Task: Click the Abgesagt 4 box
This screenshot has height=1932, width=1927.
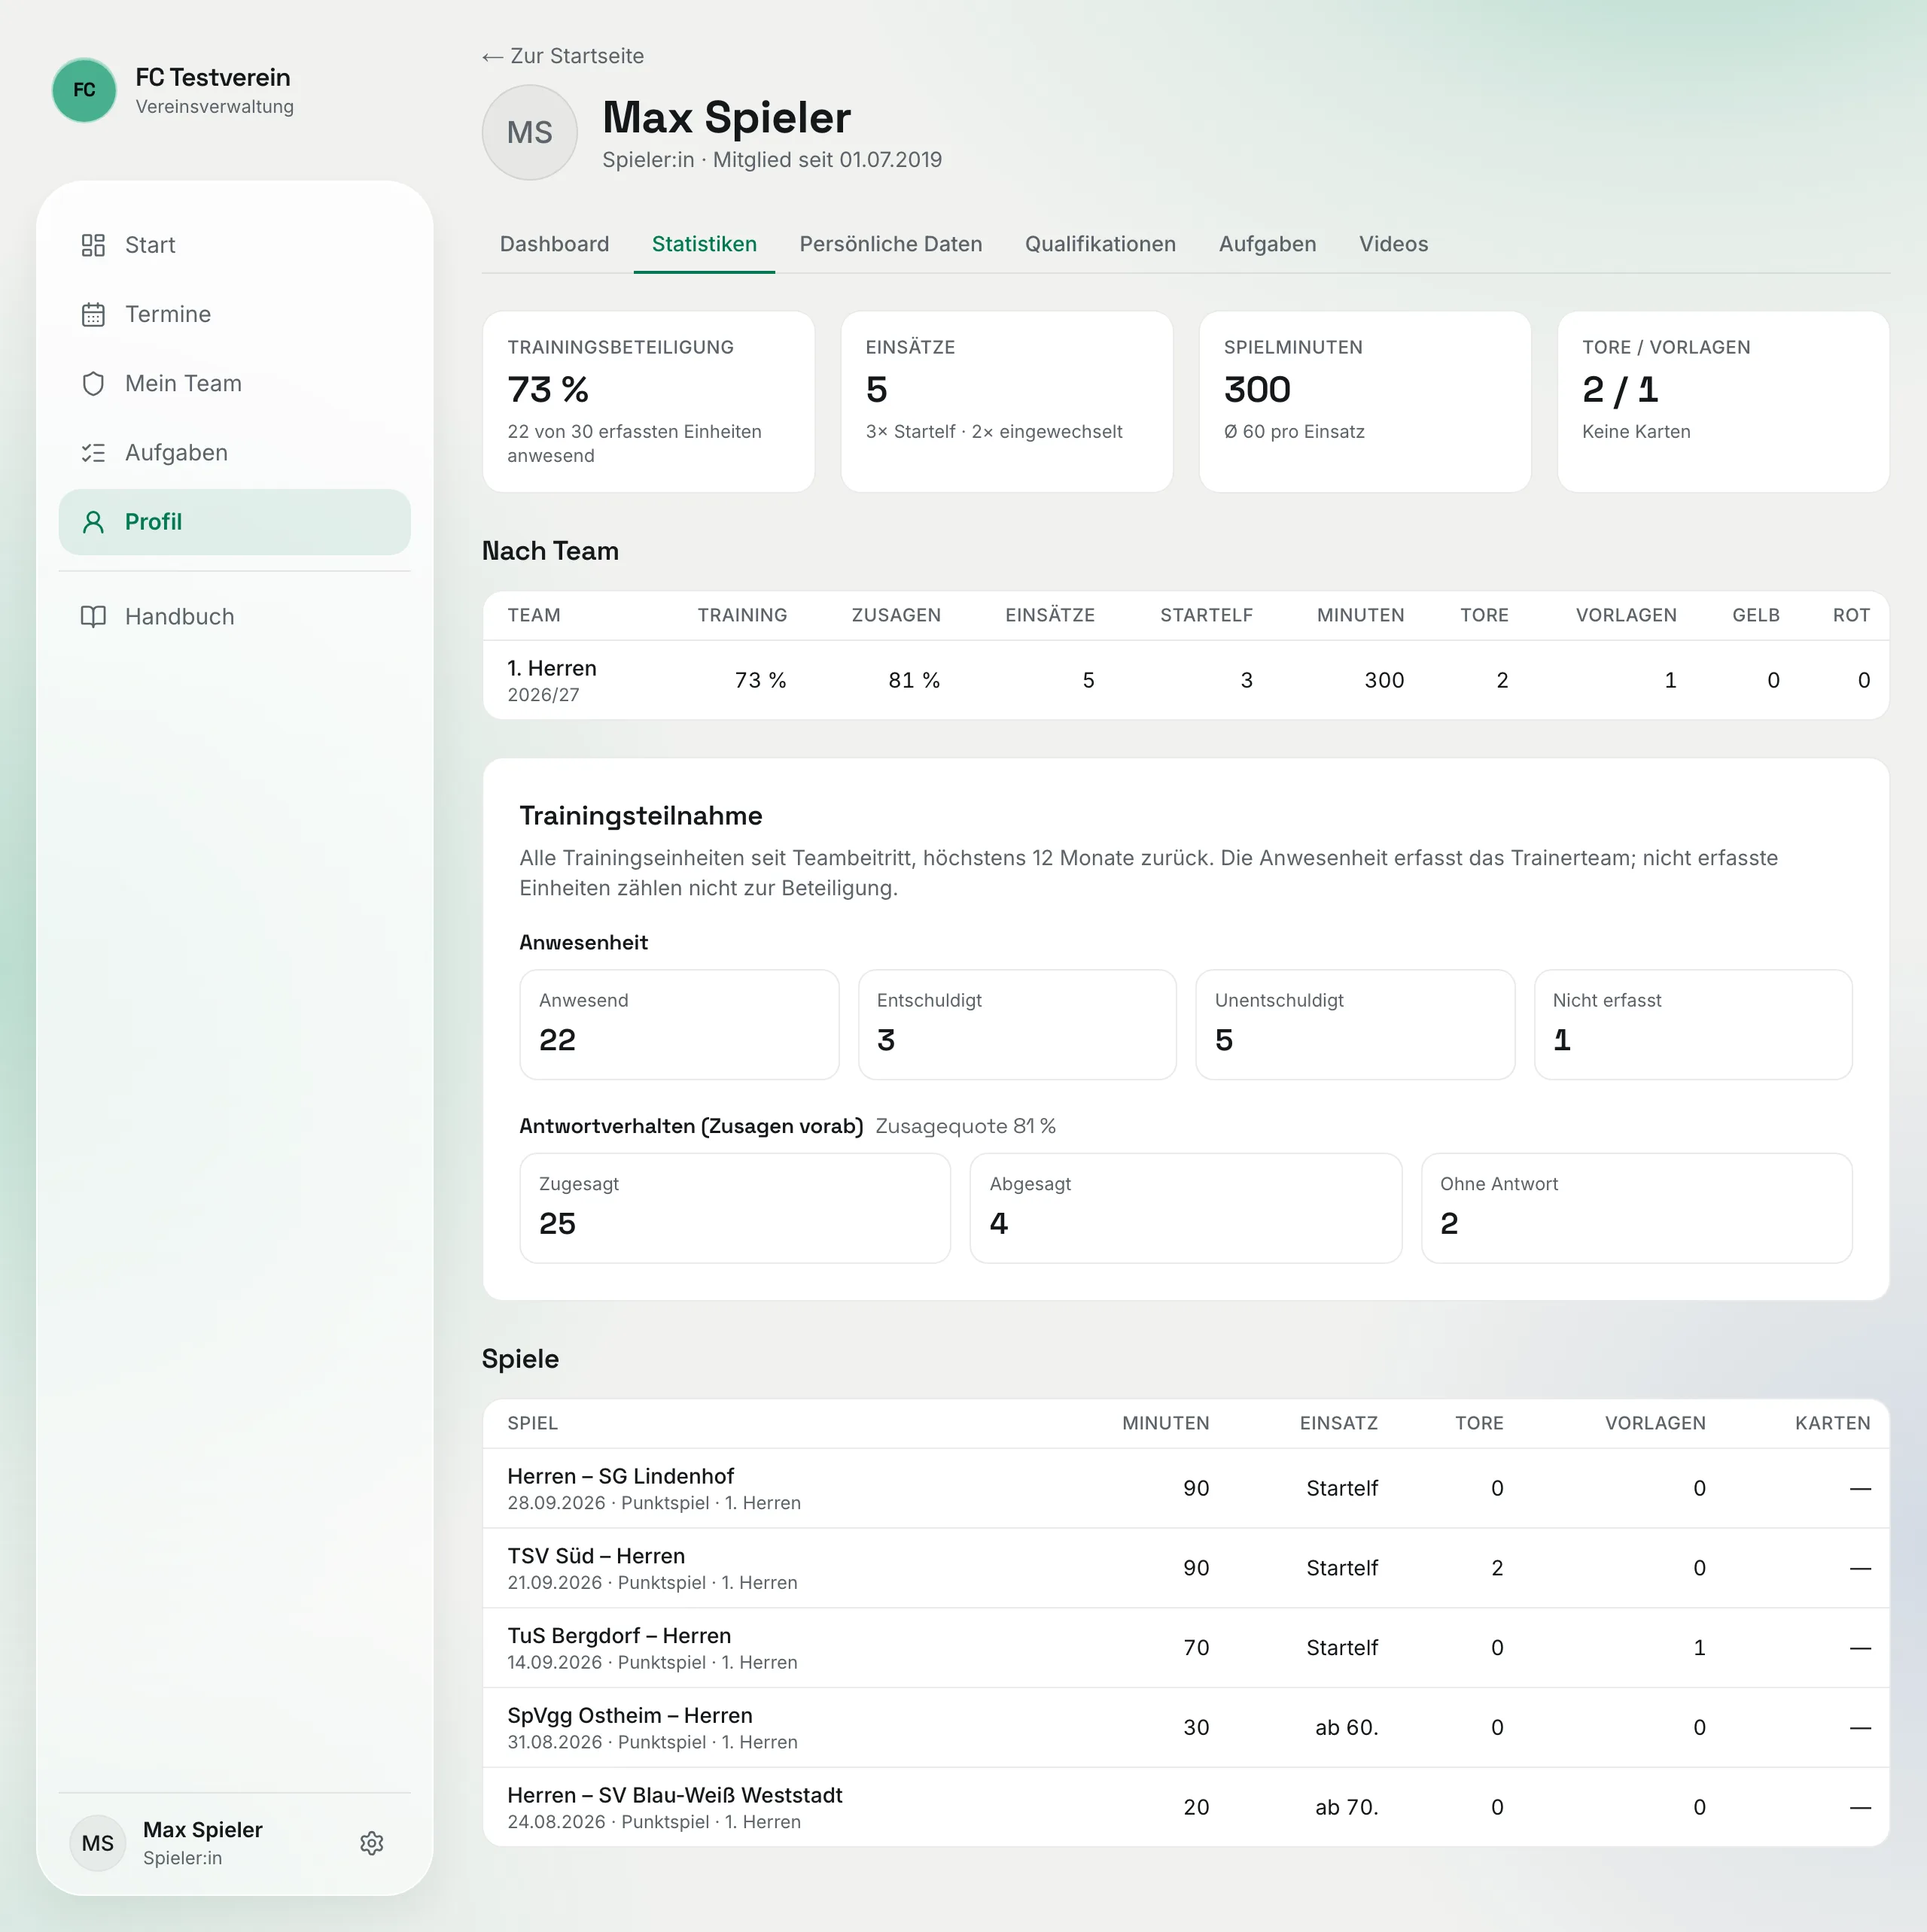Action: (1186, 1208)
